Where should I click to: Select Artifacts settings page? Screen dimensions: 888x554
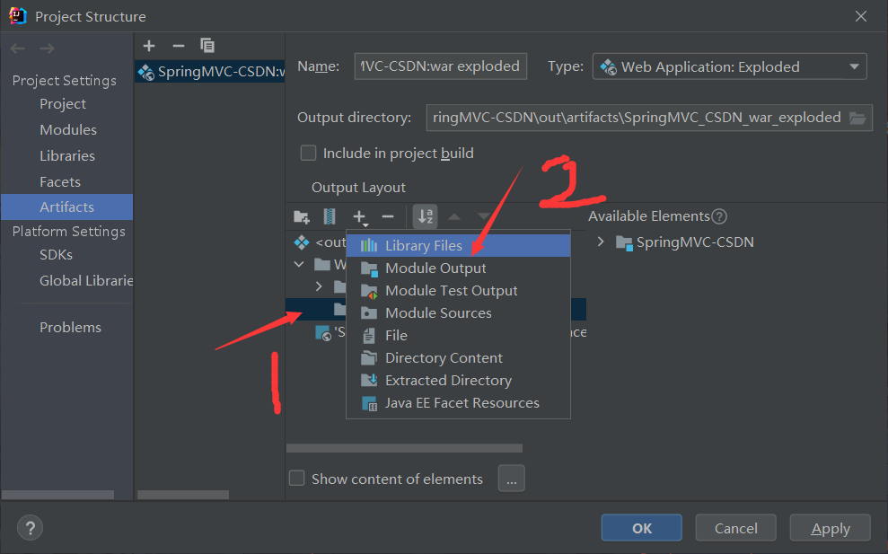pos(66,207)
